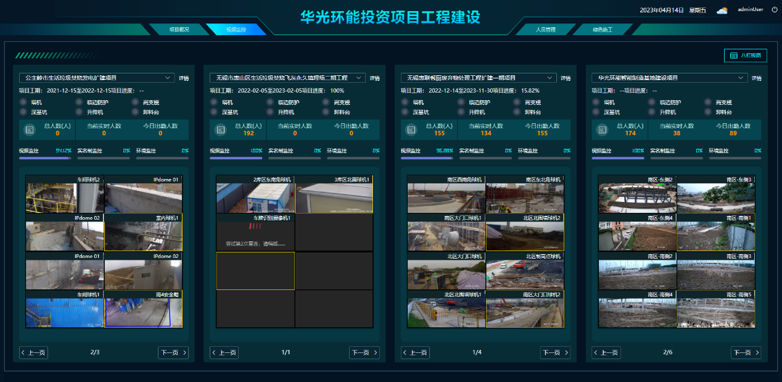Click the weather icon in the header

722,9
